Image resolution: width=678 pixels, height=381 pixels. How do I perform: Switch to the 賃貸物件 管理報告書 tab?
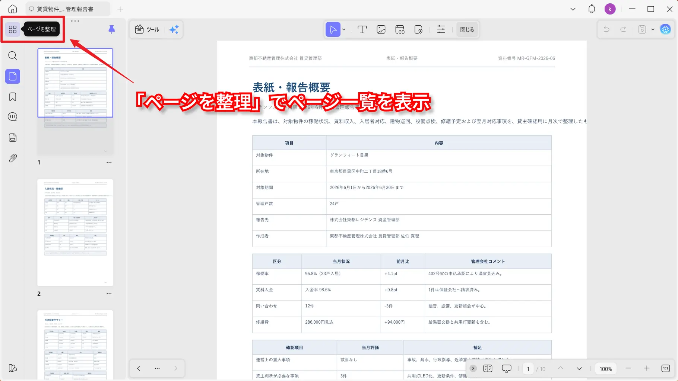point(68,9)
